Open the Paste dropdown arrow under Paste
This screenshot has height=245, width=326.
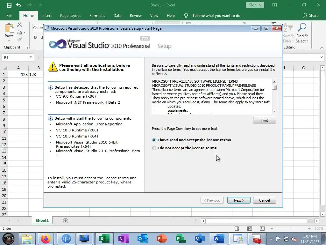coord(9,41)
